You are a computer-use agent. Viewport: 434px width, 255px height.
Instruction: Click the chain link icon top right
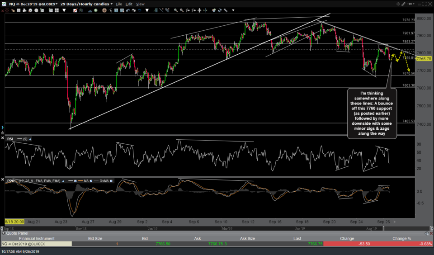pyautogui.click(x=403, y=4)
